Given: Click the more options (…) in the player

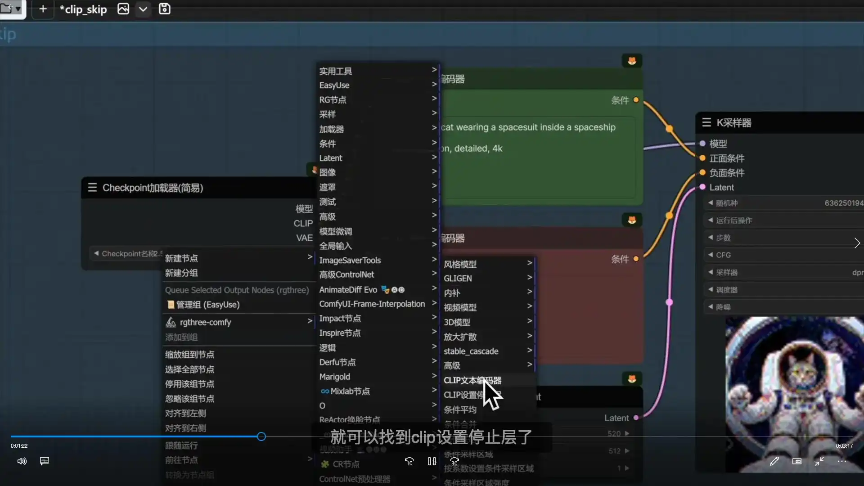Looking at the screenshot, I should click(x=841, y=461).
